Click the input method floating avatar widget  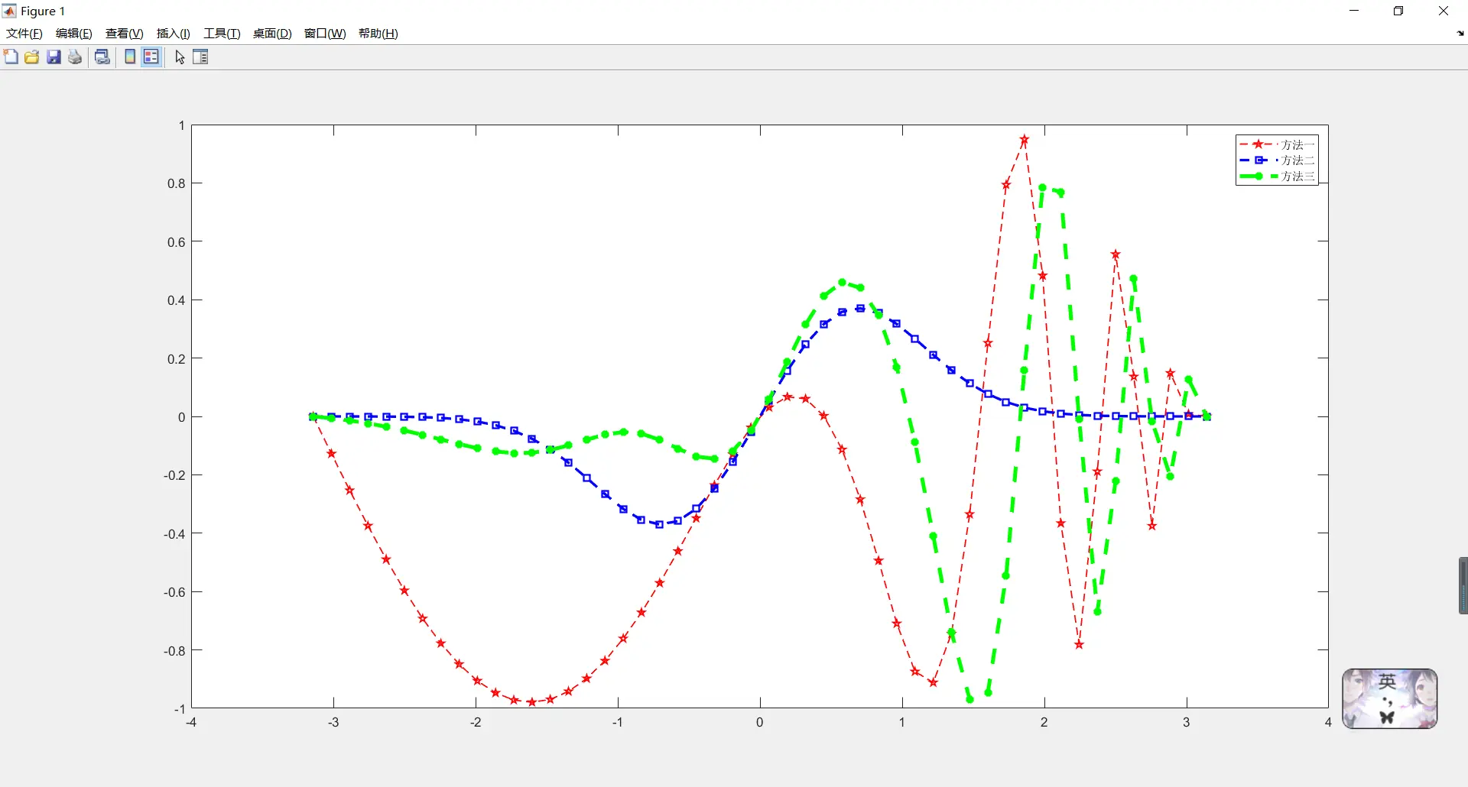click(x=1390, y=698)
